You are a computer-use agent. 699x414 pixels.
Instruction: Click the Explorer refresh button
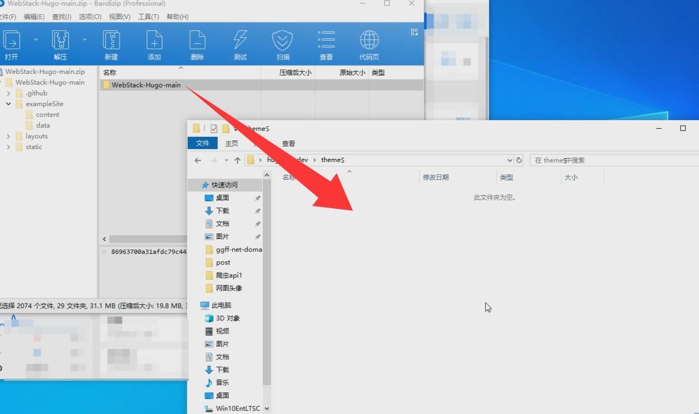pyautogui.click(x=519, y=160)
